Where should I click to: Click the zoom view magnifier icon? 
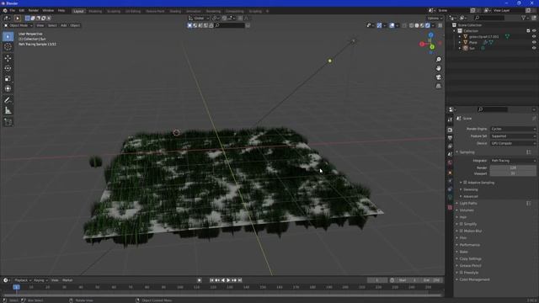click(x=439, y=60)
